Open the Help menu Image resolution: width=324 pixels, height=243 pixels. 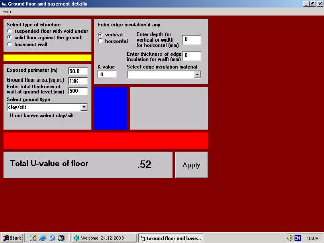(7, 11)
